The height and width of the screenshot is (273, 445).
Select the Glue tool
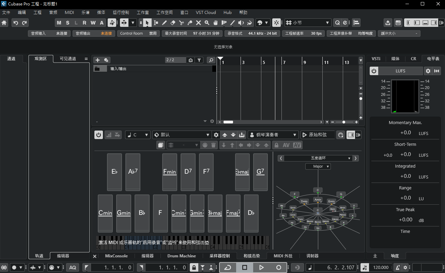click(190, 23)
